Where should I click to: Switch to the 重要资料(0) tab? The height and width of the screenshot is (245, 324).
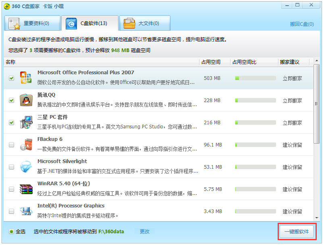(33, 23)
